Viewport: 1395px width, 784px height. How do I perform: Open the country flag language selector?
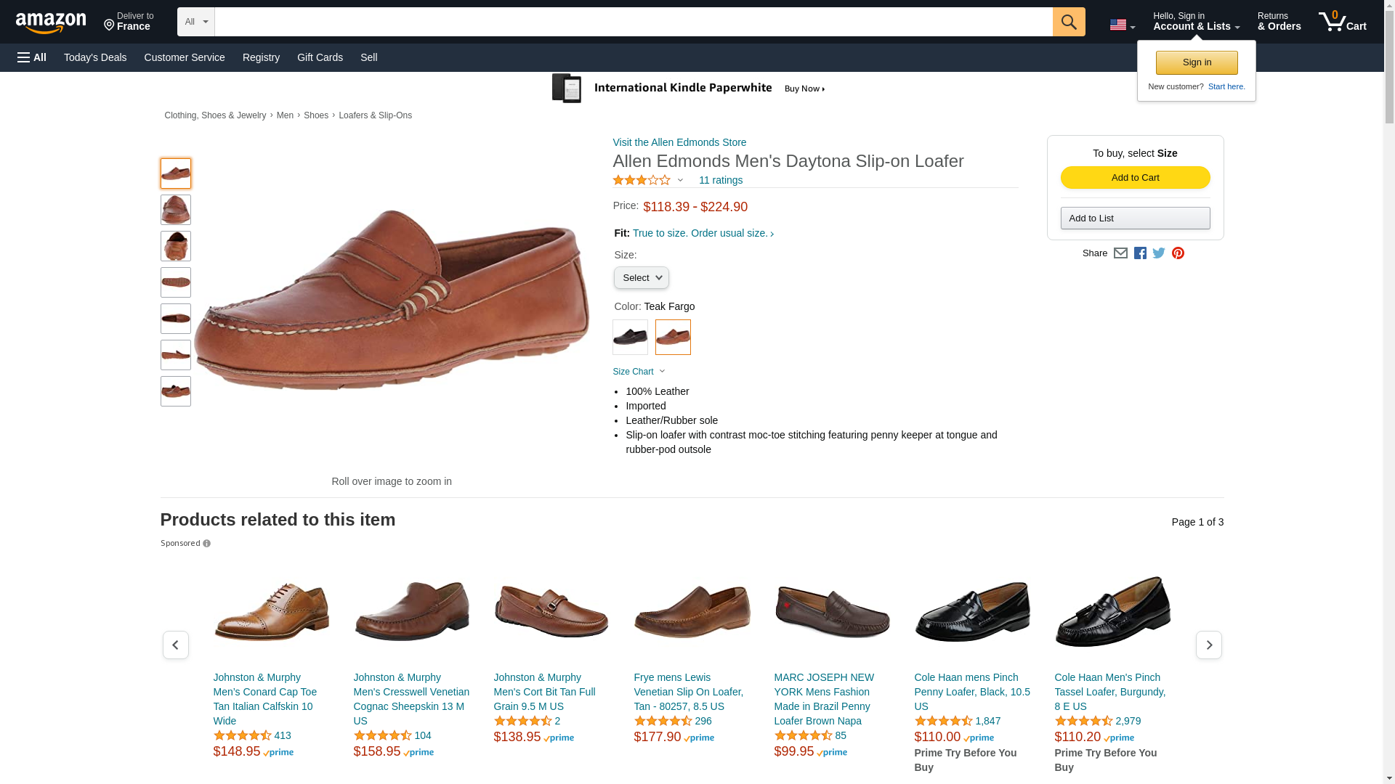[1122, 25]
